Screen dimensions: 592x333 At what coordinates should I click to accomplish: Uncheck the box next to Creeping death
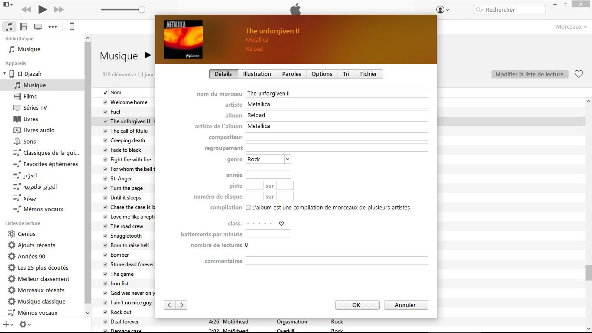click(x=105, y=140)
